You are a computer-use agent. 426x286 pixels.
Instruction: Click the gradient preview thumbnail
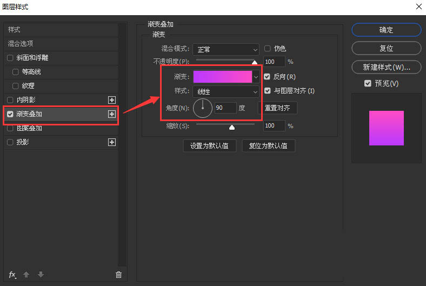point(387,128)
